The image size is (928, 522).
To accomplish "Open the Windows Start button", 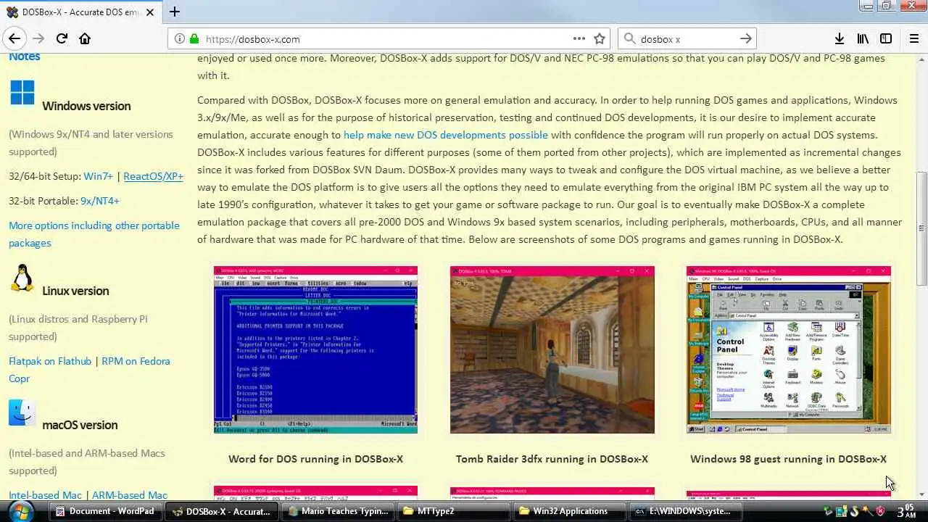I will [x=20, y=511].
